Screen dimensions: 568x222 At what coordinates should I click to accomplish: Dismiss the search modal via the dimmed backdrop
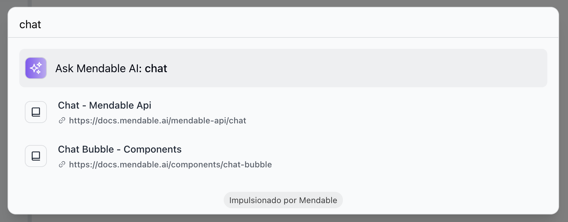click(x=563, y=219)
